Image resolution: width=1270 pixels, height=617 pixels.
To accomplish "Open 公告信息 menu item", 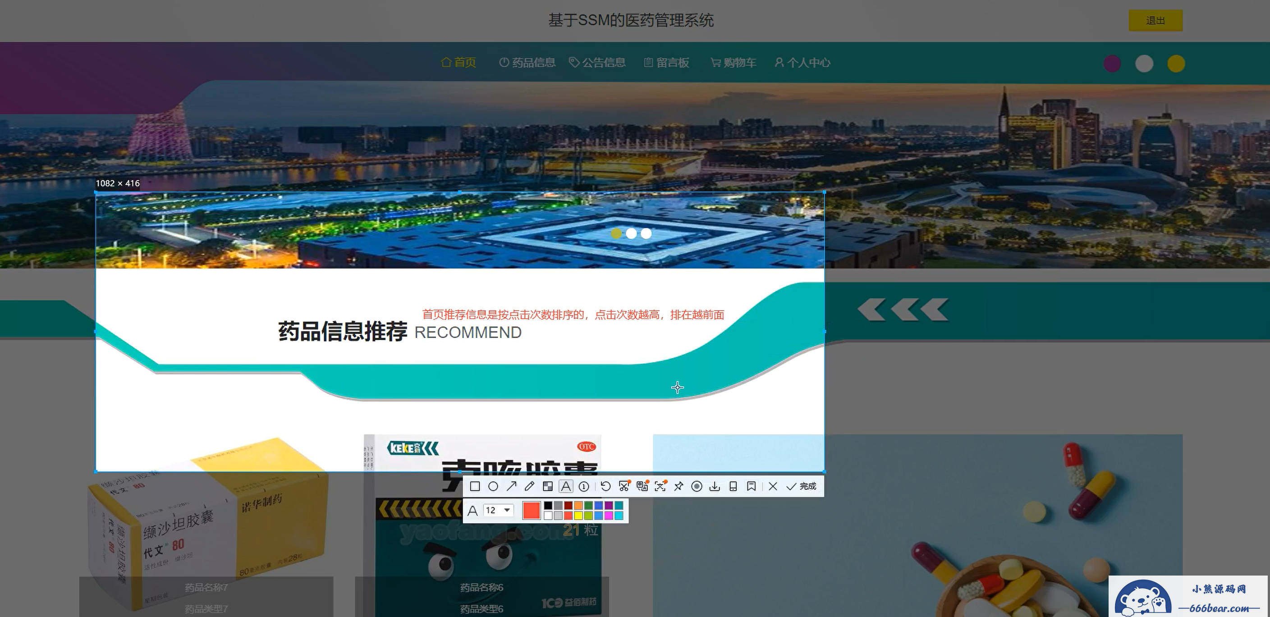I will [597, 63].
